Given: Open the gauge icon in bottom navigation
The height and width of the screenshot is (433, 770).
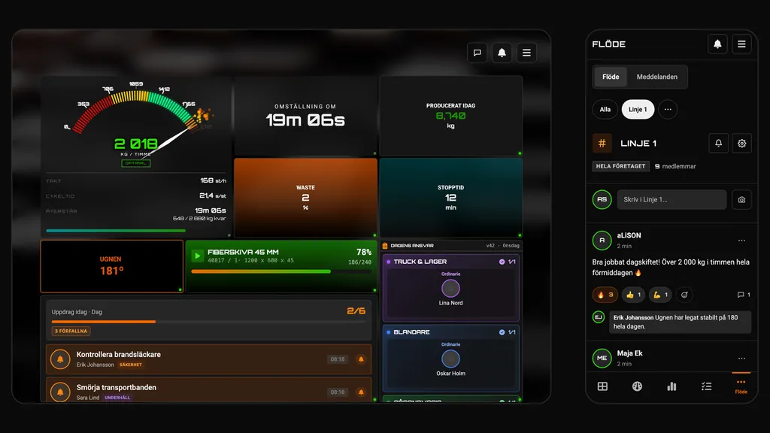Looking at the screenshot, I should pyautogui.click(x=637, y=386).
